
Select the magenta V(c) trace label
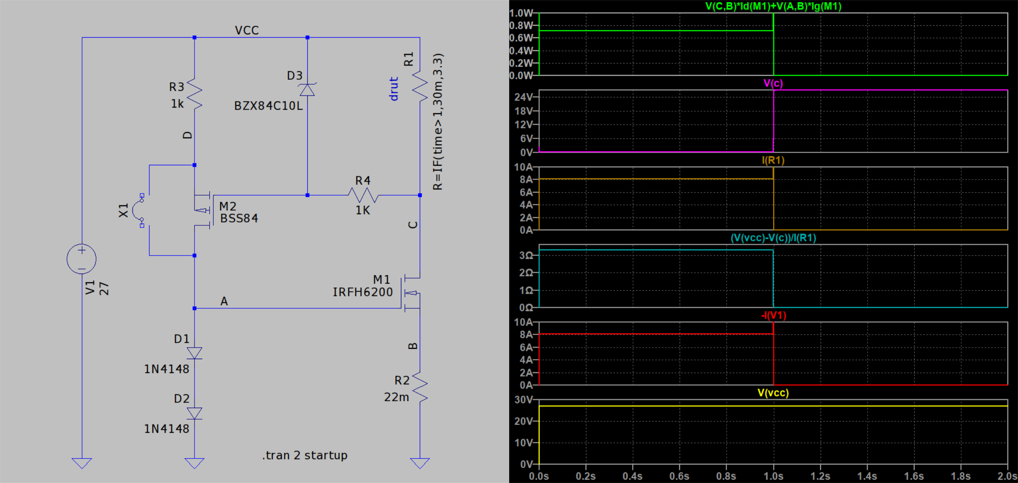(x=773, y=83)
